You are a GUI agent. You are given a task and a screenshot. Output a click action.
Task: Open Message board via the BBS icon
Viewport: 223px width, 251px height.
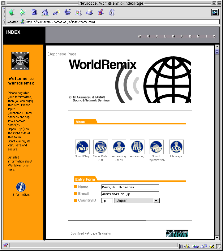(176, 147)
